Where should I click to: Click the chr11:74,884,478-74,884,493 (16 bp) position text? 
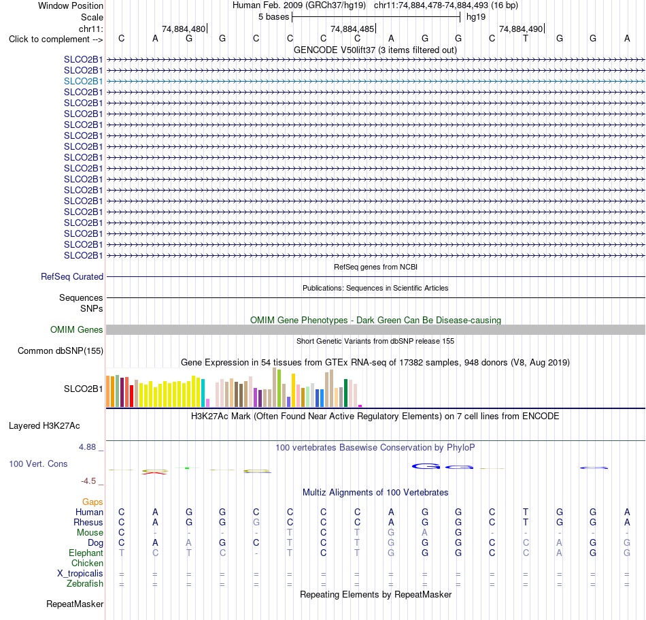click(446, 5)
